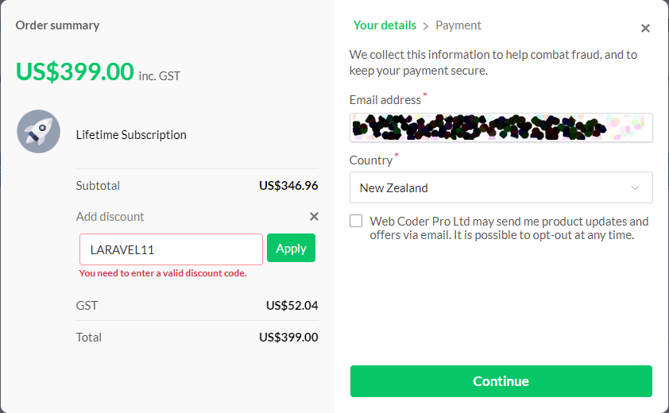This screenshot has height=413, width=669.
Task: Click the rocket product icon
Action: pos(38,132)
